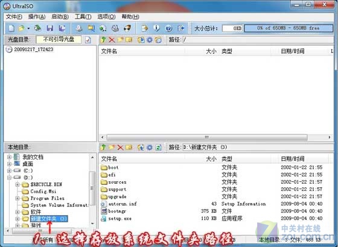
Task: Click the green Refresh icon in the local toolbar
Action: tap(158, 148)
